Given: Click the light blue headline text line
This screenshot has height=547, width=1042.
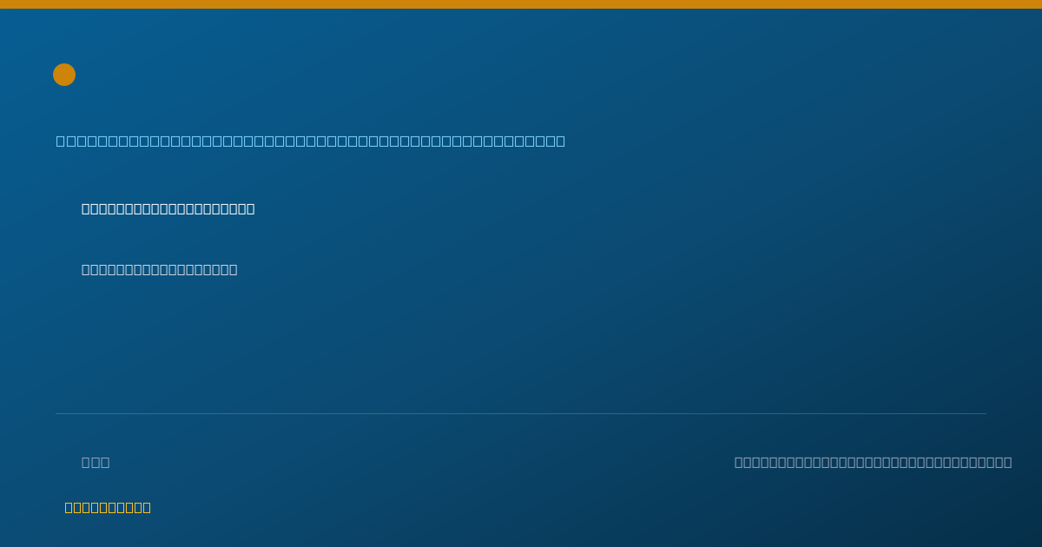Looking at the screenshot, I should [x=311, y=141].
